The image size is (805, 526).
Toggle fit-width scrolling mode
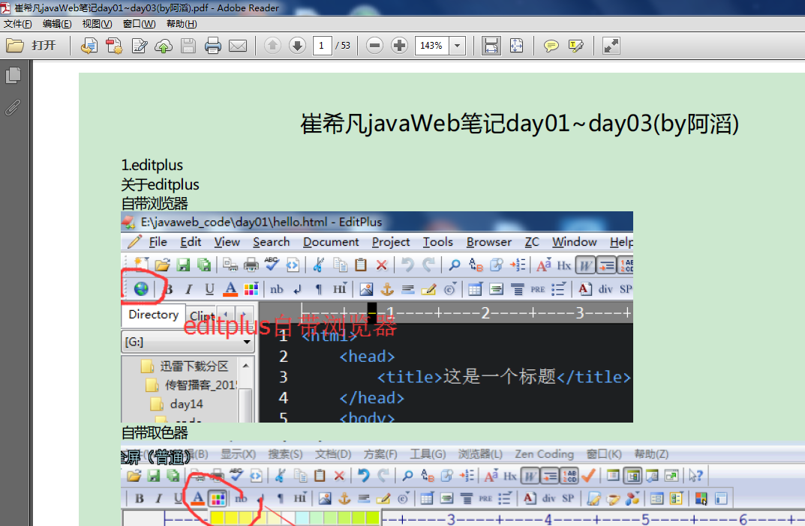(491, 46)
